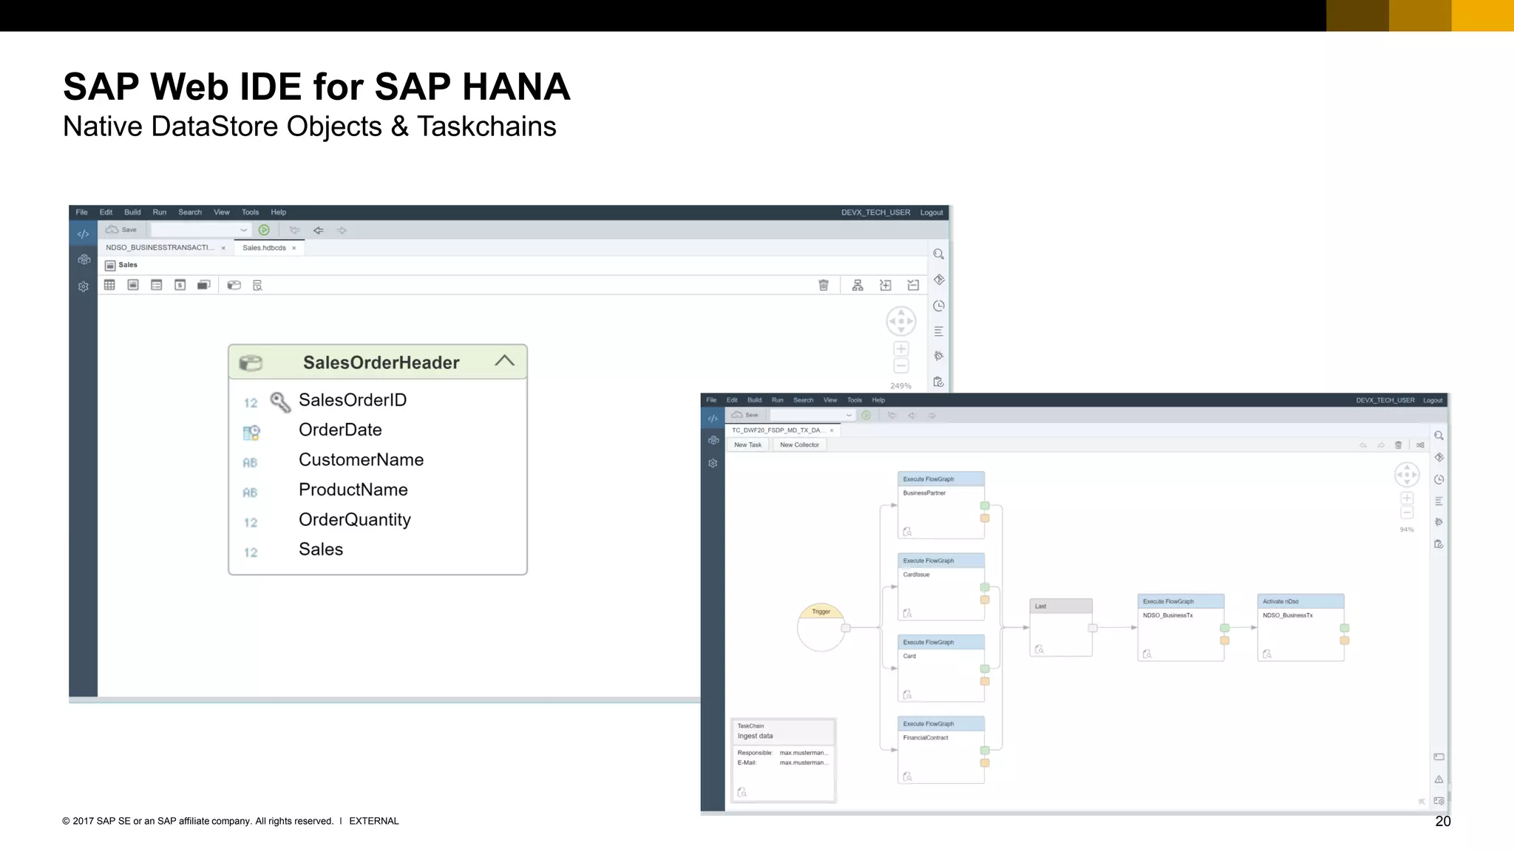Select the Trigger node in the task chain
The width and height of the screenshot is (1514, 852).
pos(821,627)
